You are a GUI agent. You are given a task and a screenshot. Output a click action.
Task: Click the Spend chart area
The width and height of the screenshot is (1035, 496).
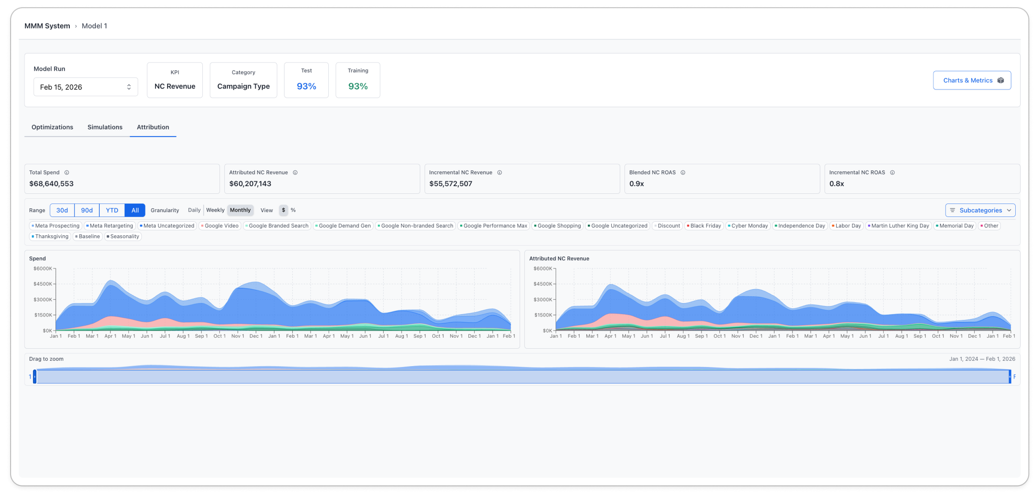[283, 300]
